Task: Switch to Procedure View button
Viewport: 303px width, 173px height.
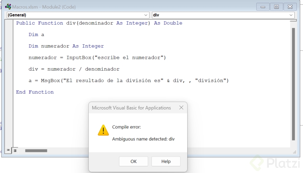Action: coord(8,150)
